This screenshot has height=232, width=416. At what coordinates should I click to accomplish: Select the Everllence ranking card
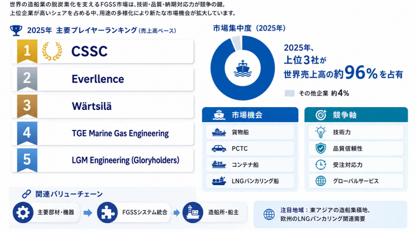coord(102,79)
